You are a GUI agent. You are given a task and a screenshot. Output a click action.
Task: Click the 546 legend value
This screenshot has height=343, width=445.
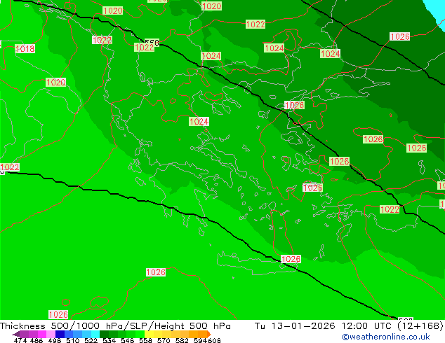(x=128, y=340)
